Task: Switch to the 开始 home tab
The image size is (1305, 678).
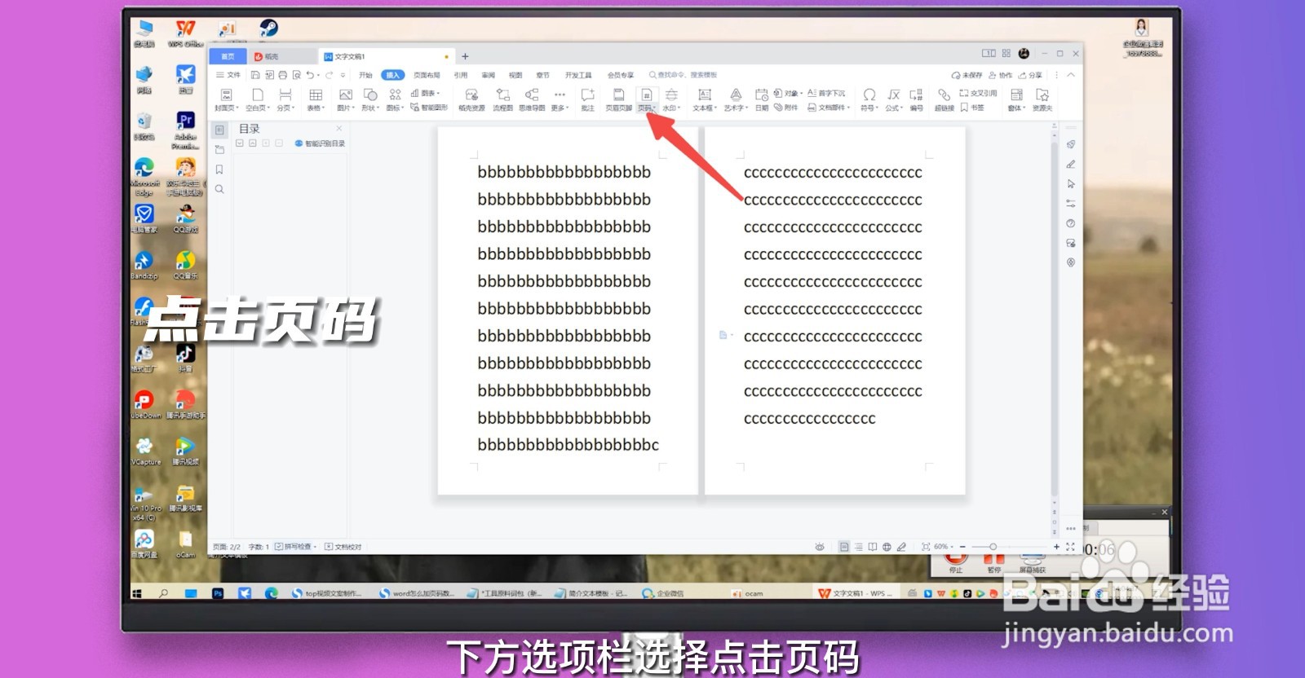Action: (x=365, y=75)
